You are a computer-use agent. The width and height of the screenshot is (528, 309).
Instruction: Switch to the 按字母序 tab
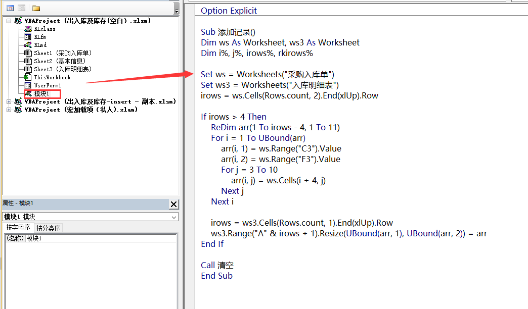[x=18, y=228]
